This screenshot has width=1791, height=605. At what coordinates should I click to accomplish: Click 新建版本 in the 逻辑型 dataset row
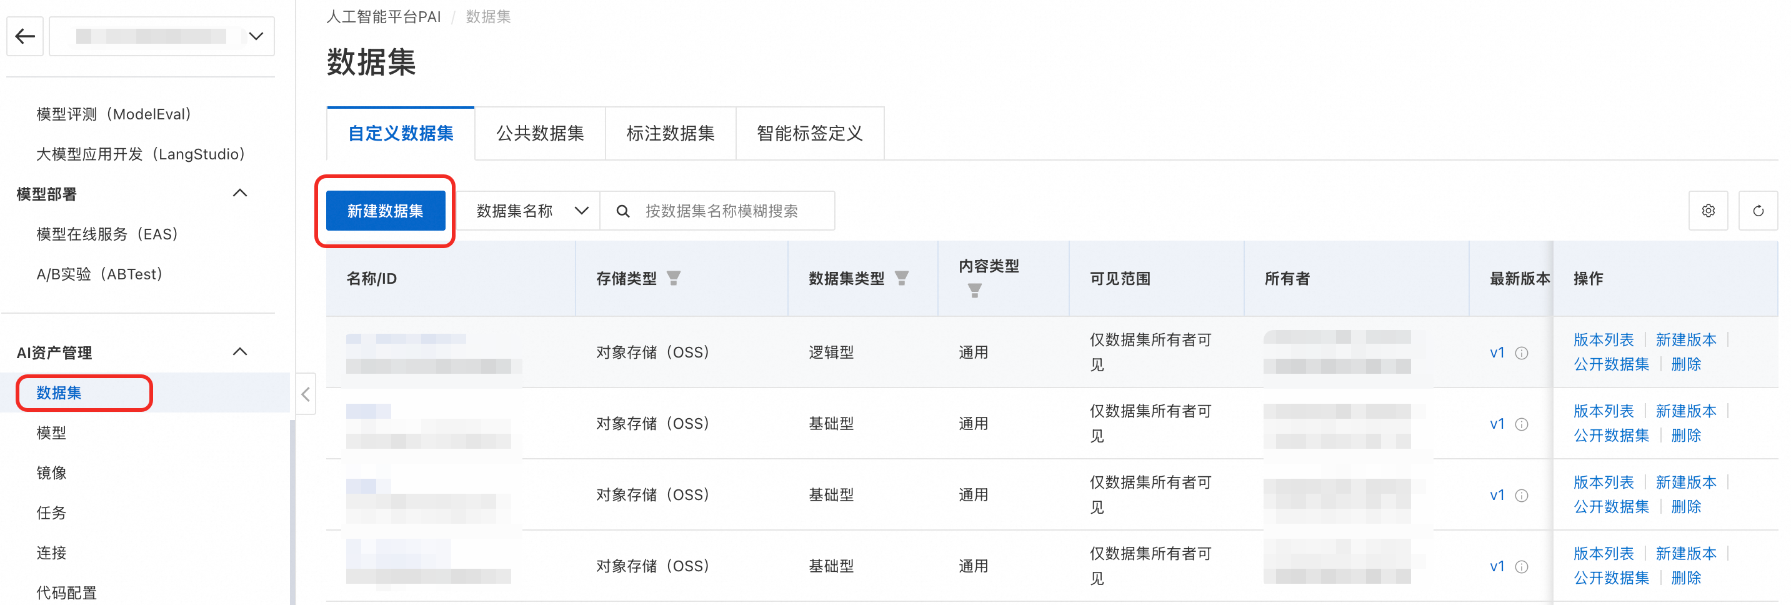(x=1685, y=340)
